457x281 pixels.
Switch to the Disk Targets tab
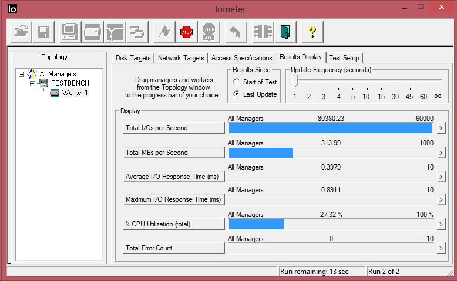tap(133, 58)
